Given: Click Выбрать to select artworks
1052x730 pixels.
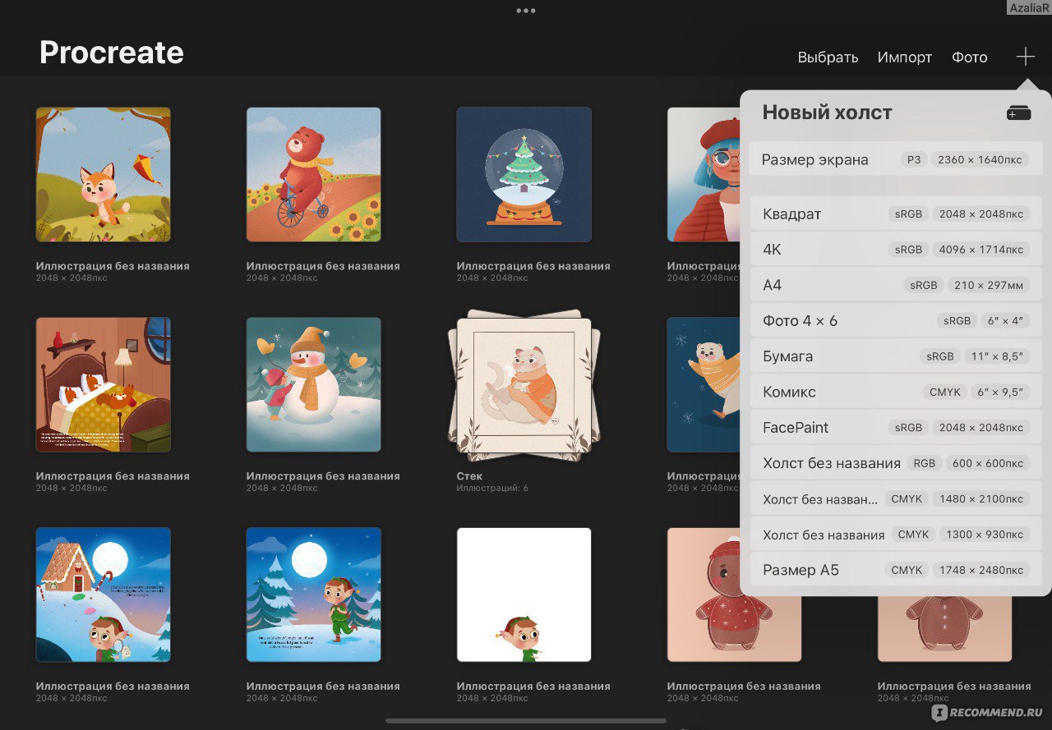Looking at the screenshot, I should (828, 57).
